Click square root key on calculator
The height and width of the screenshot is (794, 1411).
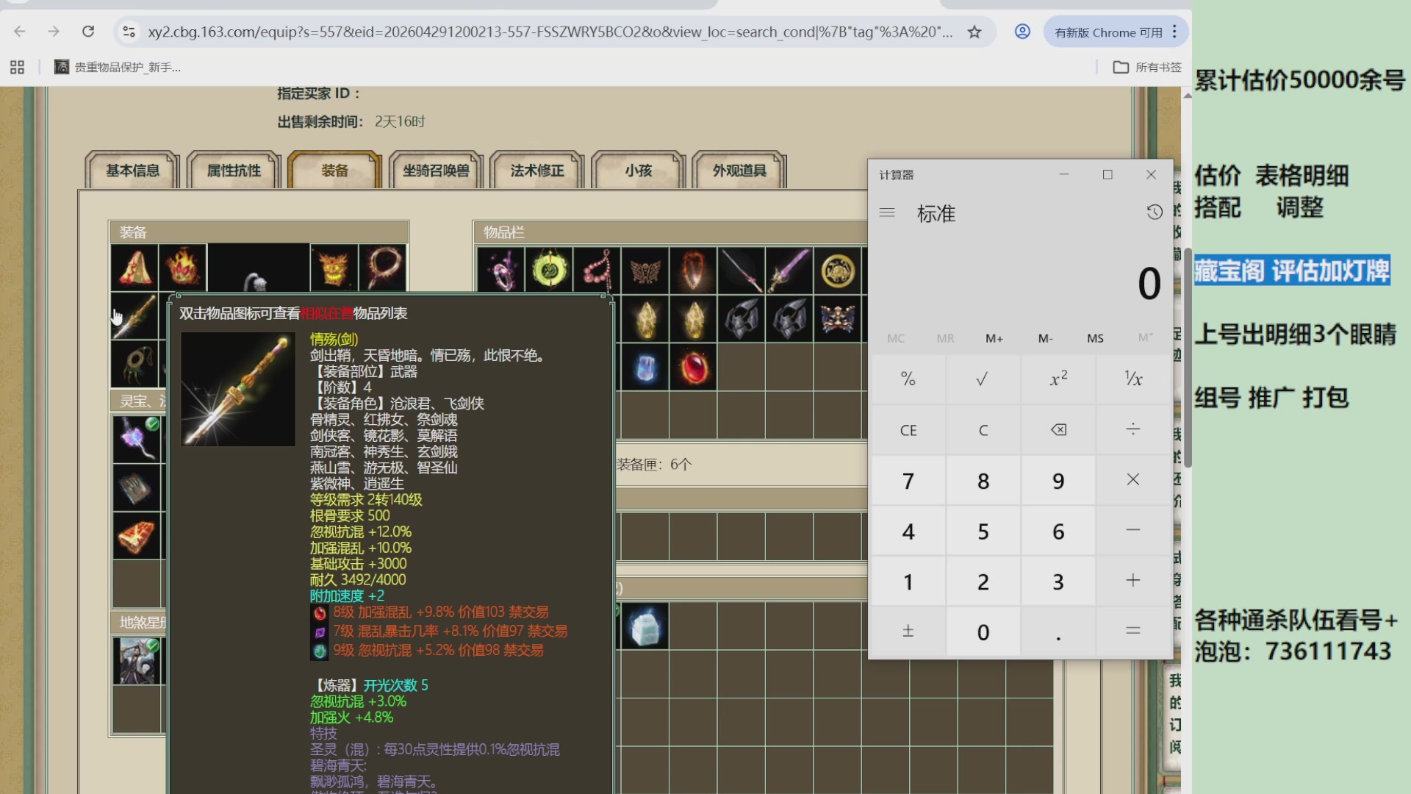(x=983, y=379)
